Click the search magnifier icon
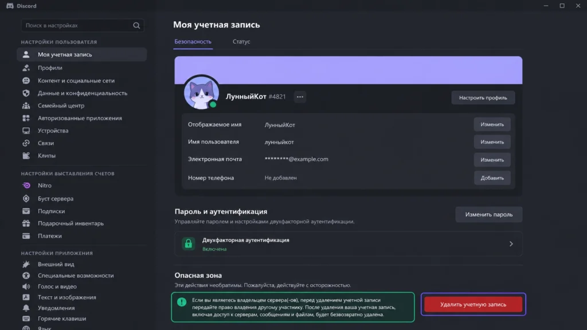Viewport: 587px width, 330px height. [x=136, y=25]
